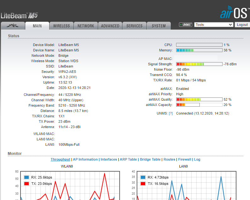Click the LAN0 RX blue legend swatch

click(143, 177)
